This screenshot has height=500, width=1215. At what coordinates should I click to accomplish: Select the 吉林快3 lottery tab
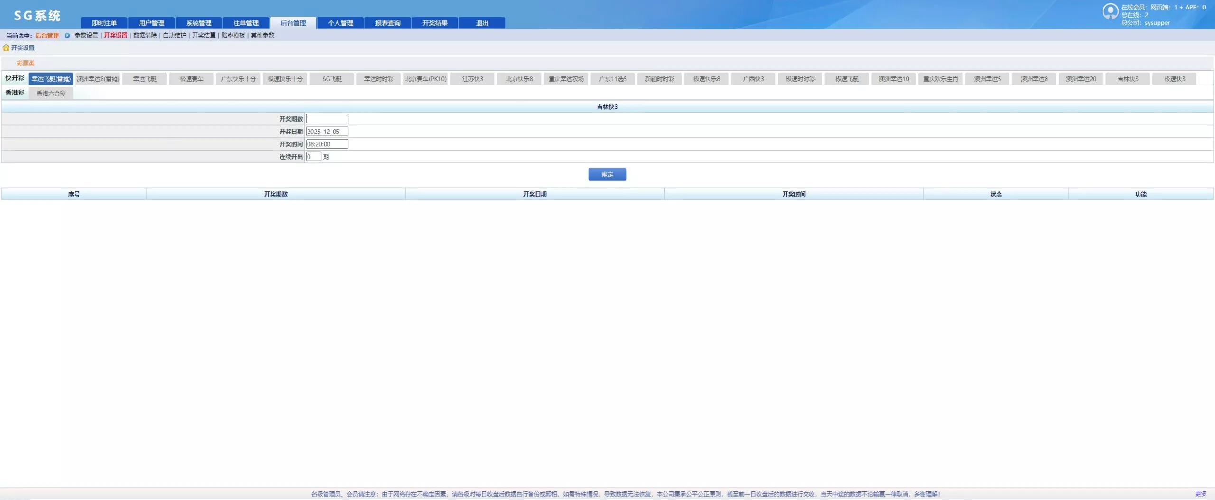(x=1128, y=79)
